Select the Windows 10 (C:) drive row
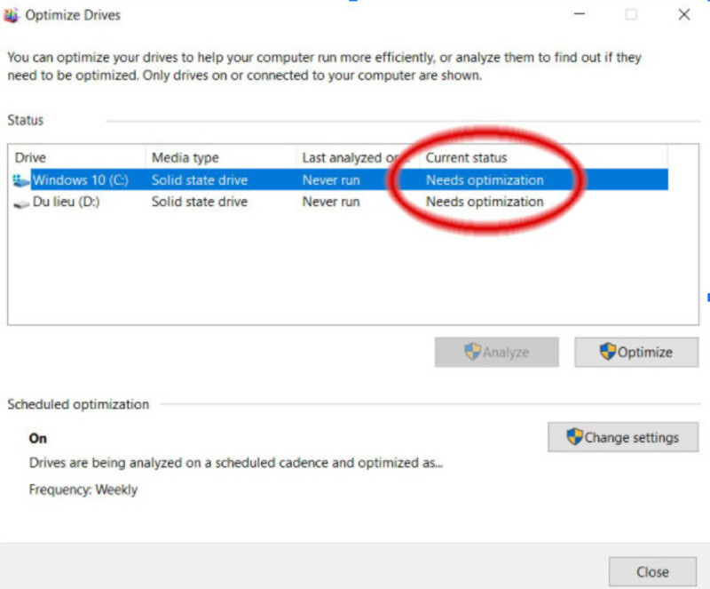710x589 pixels. pyautogui.click(x=340, y=180)
